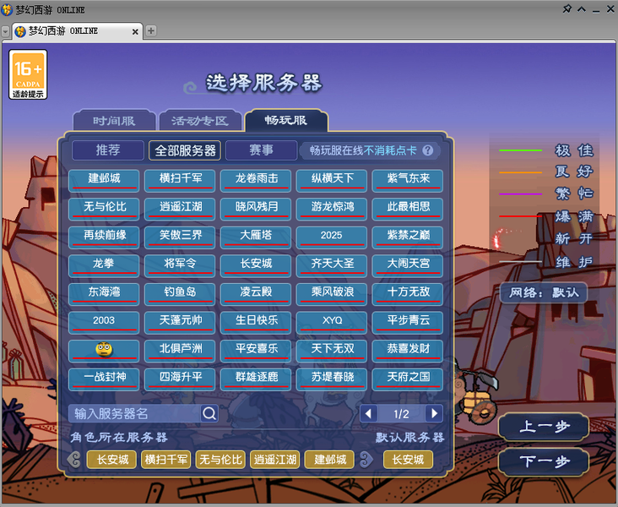
Task: Switch to the 活动专区 tab
Action: (x=200, y=120)
